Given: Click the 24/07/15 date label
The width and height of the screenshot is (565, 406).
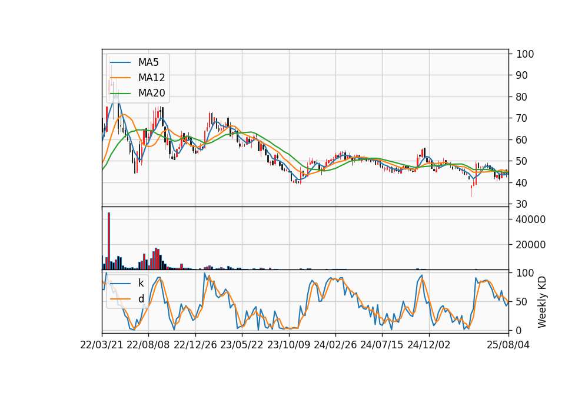Looking at the screenshot, I should point(381,345).
